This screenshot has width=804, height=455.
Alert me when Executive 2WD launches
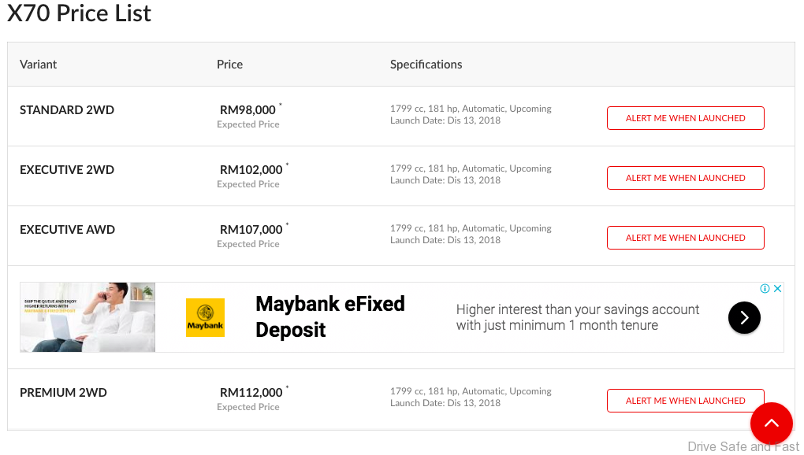click(x=685, y=178)
